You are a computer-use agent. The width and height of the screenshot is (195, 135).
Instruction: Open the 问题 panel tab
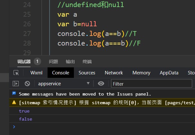tap(53, 62)
